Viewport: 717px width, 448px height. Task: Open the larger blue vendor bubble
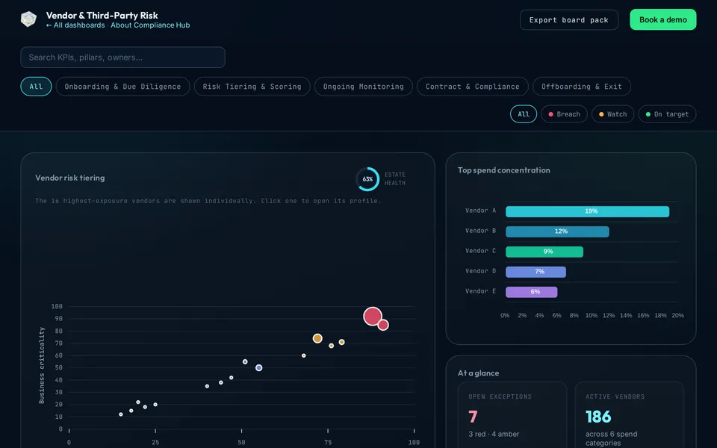(259, 367)
